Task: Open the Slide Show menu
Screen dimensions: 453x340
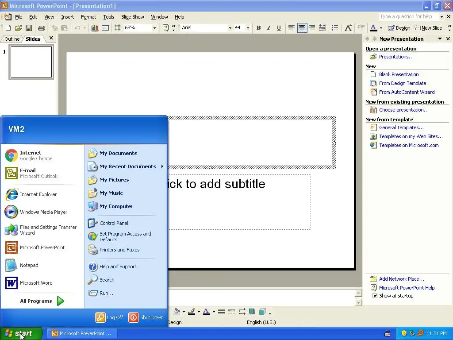Action: pos(133,17)
